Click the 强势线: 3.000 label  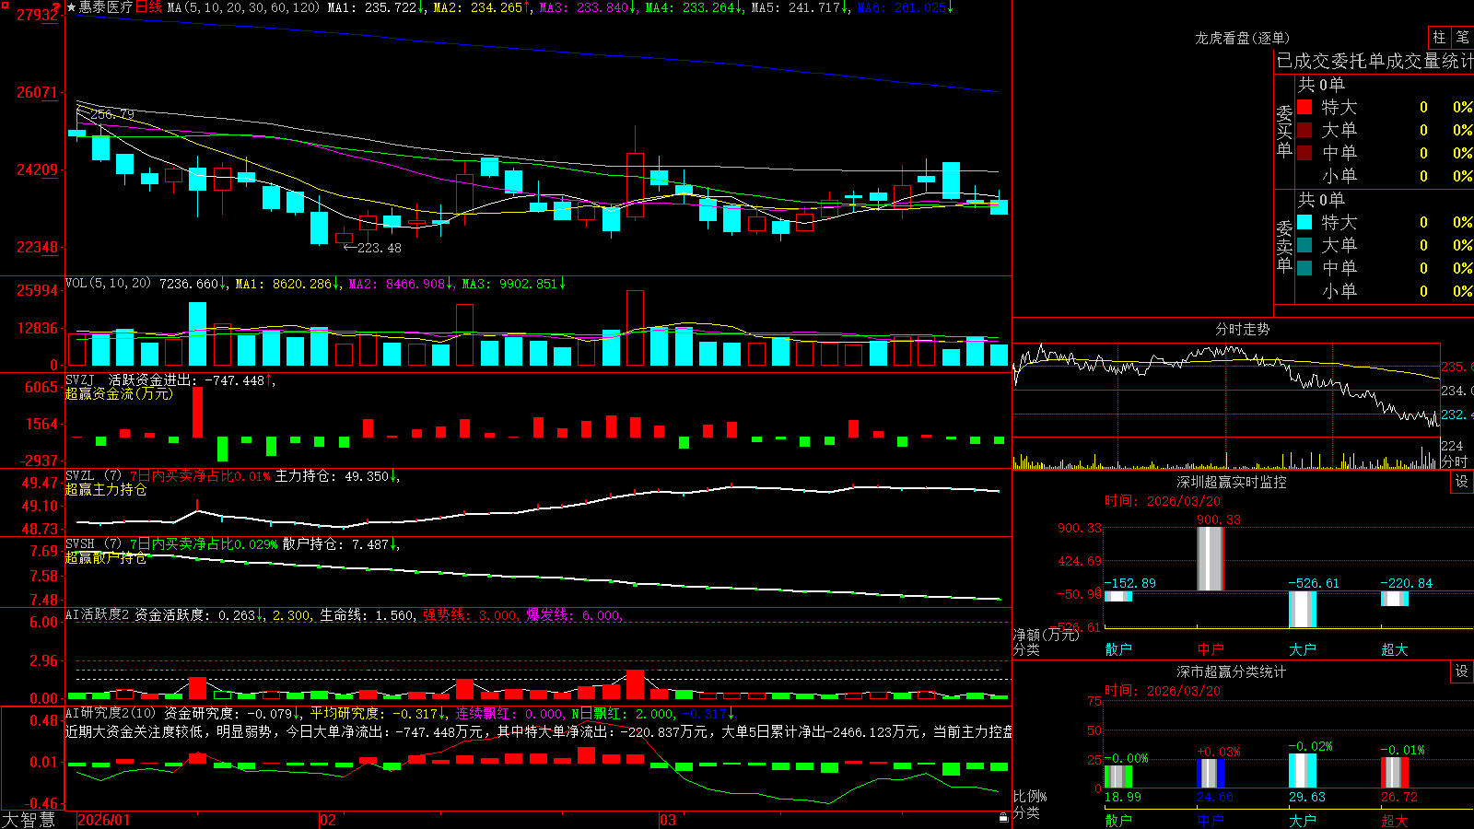pos(471,615)
